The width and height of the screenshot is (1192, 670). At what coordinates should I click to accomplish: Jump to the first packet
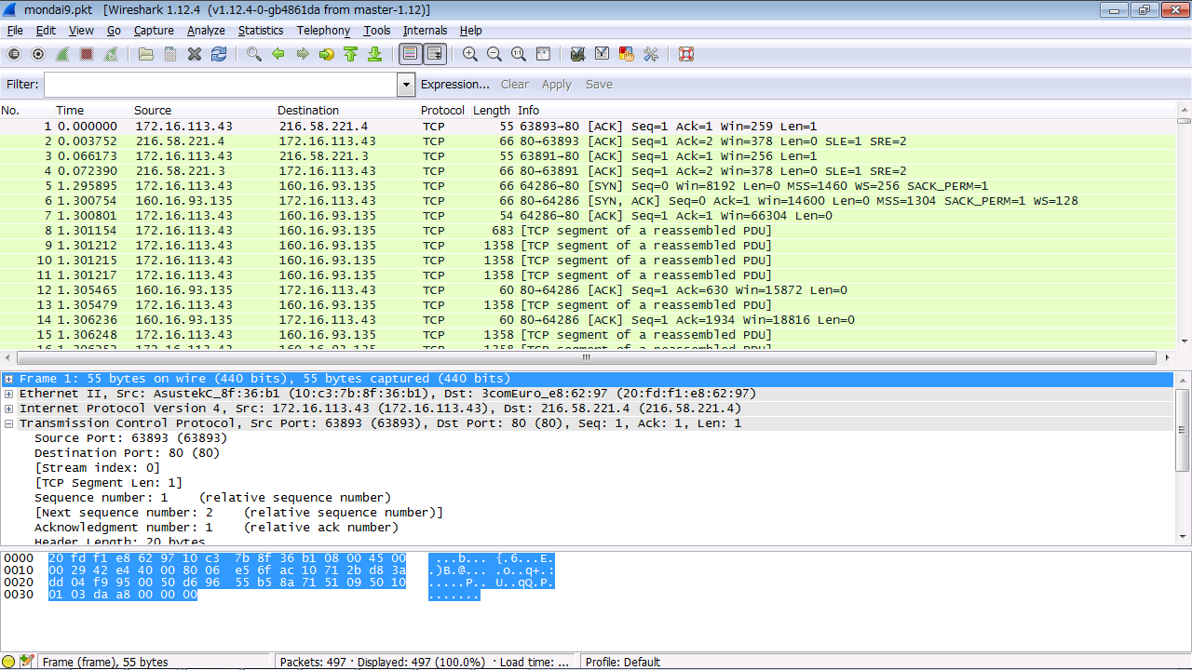pos(351,54)
